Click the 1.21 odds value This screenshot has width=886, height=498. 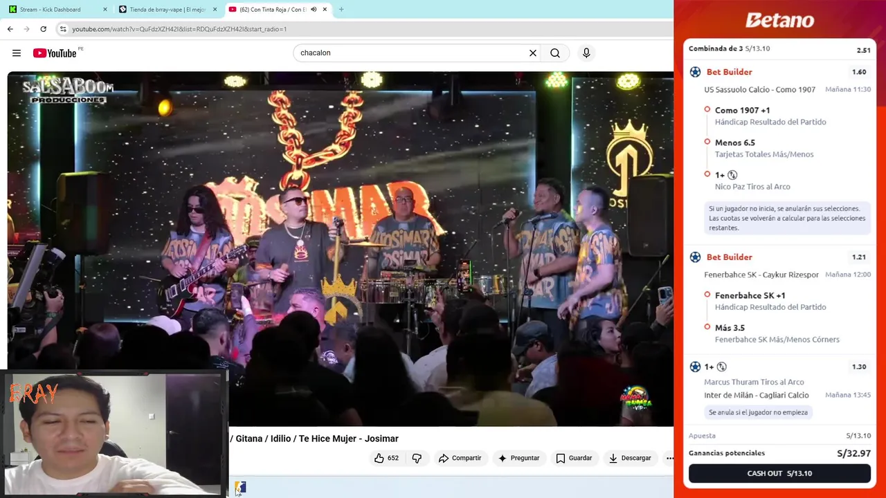click(x=859, y=257)
